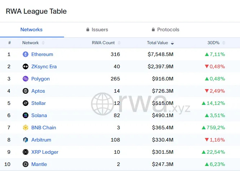The width and height of the screenshot is (240, 171).
Task: Click the Aptos logo icon
Action: click(x=26, y=91)
